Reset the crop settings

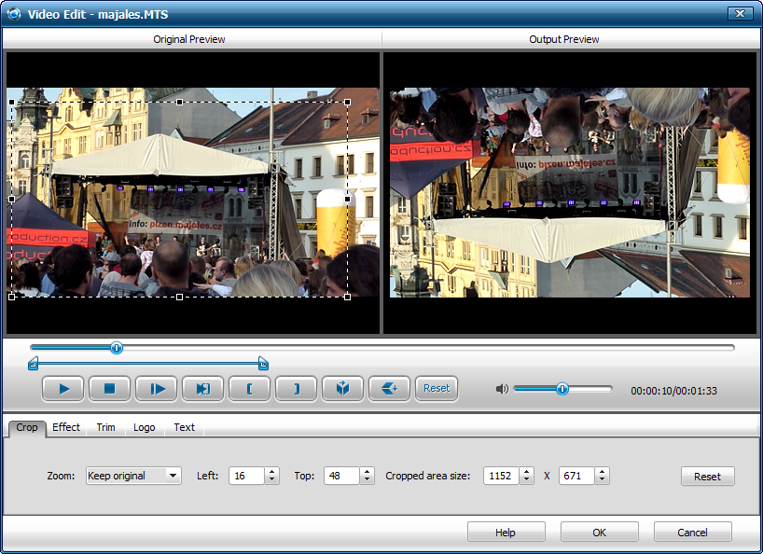pos(708,477)
